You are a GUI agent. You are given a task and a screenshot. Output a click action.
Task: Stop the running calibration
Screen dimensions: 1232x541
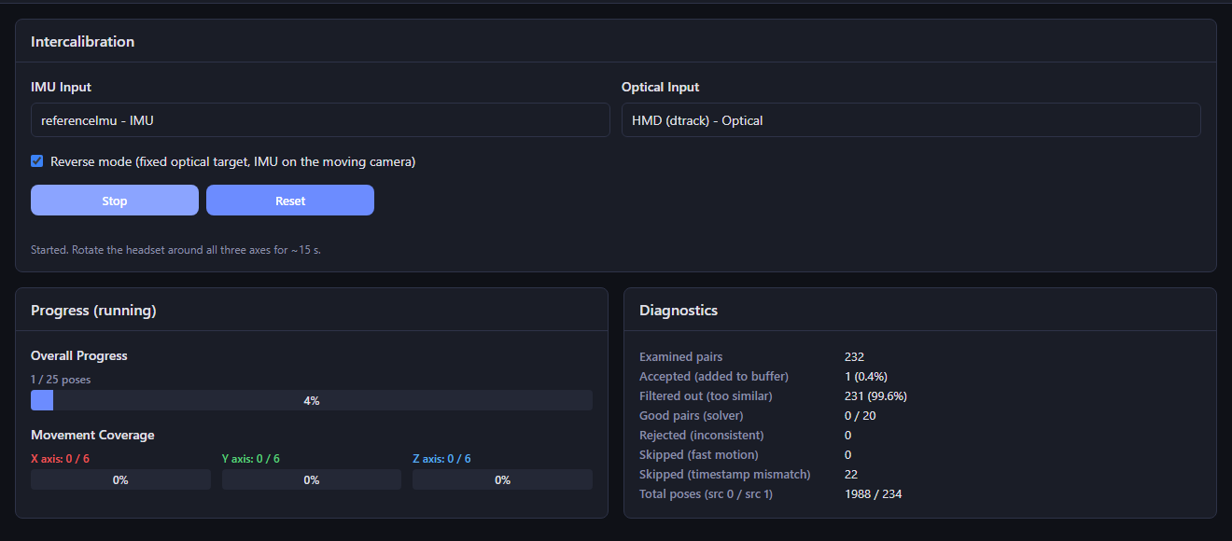pos(115,201)
